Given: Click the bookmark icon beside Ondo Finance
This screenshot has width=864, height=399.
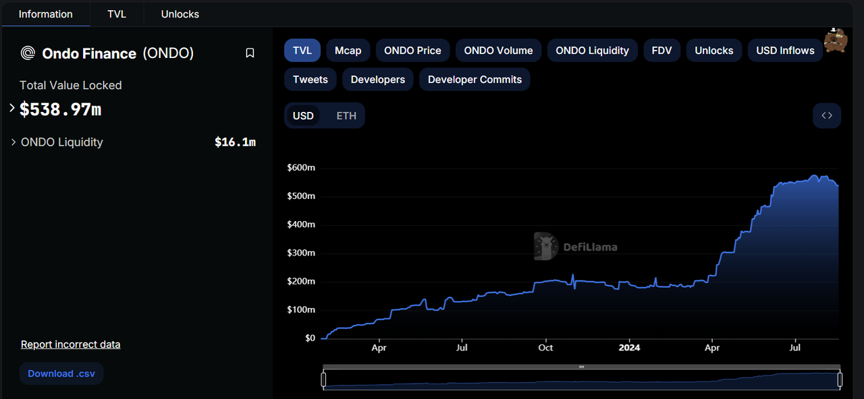Looking at the screenshot, I should [x=250, y=53].
